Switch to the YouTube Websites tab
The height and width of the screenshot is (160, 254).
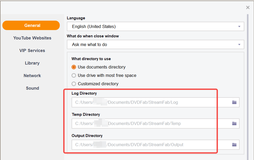pyautogui.click(x=32, y=38)
